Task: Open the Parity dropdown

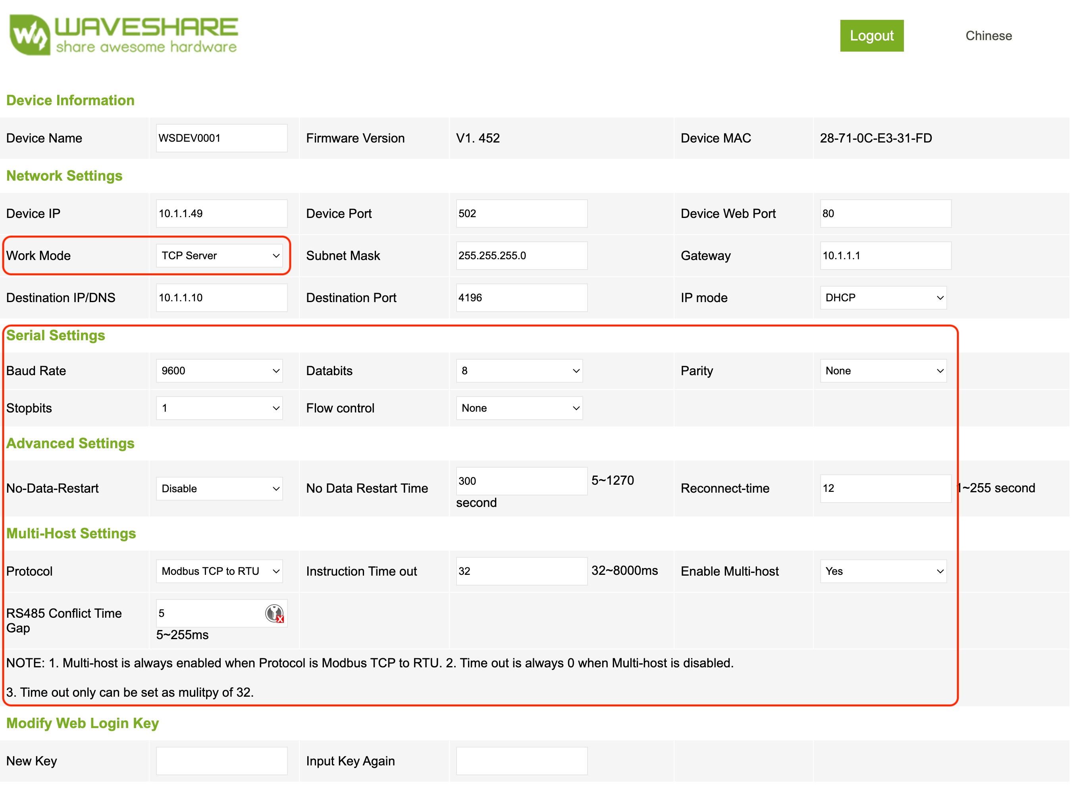Action: coord(883,371)
